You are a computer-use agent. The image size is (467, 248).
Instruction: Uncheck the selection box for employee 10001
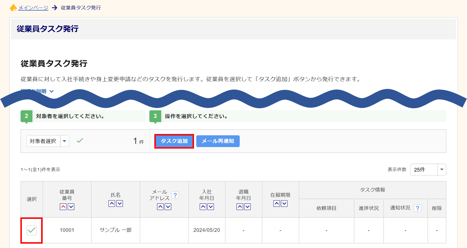coord(32,230)
